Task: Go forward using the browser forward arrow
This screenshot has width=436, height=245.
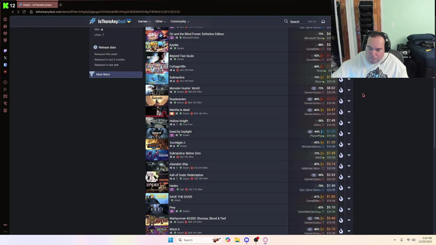Action: [x=18, y=12]
